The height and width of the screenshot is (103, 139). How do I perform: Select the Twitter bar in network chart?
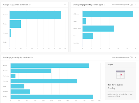pyautogui.click(x=15, y=24)
